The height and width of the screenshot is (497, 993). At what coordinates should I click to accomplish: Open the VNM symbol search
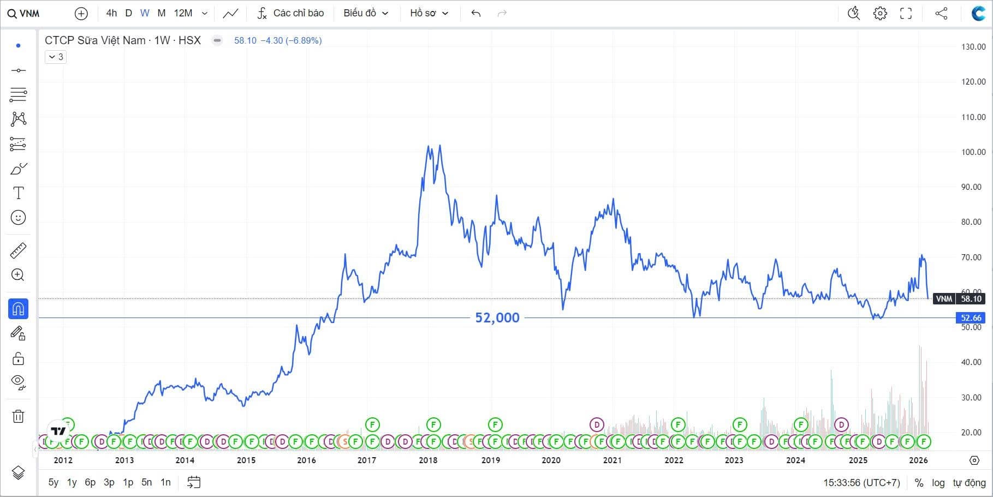[23, 14]
